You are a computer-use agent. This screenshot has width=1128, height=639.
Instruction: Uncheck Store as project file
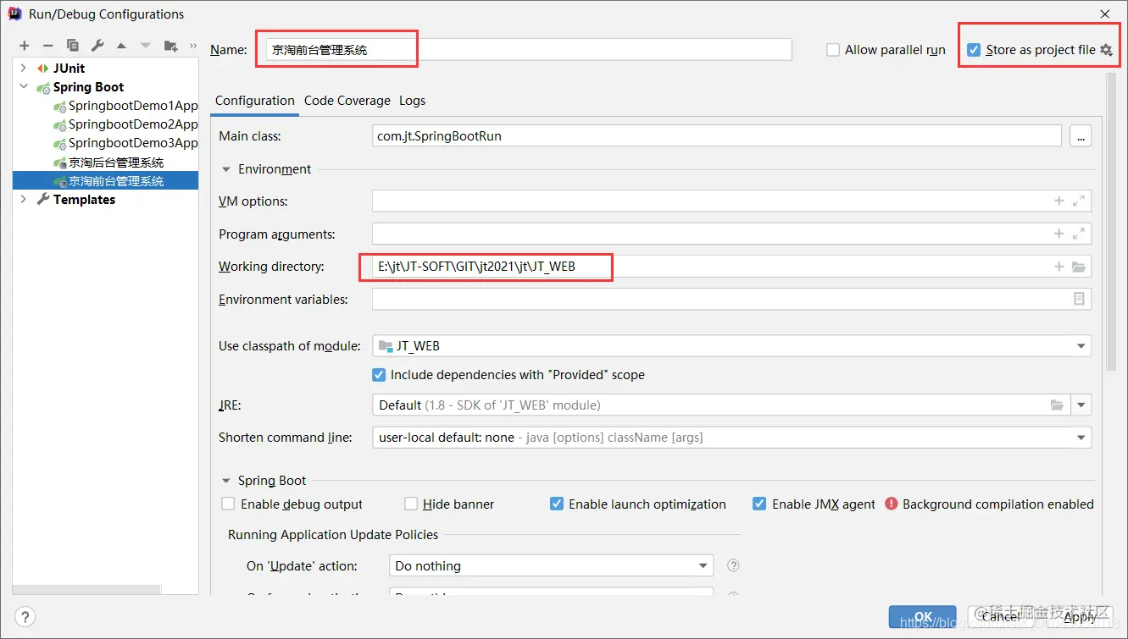click(975, 50)
